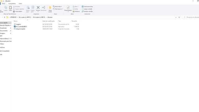199x112 pixels.
Task: Click the Ativador breadcrumb segment
Action: (x=50, y=17)
